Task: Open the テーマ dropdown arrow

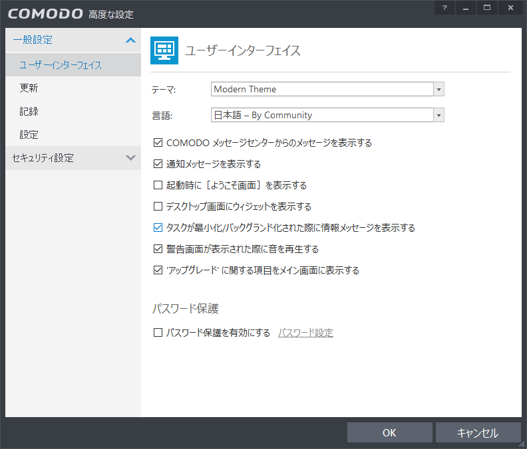Action: coord(439,89)
